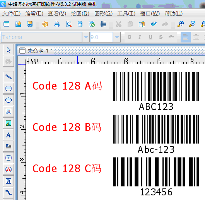Open the 查看(V) menu

[x=57, y=14]
